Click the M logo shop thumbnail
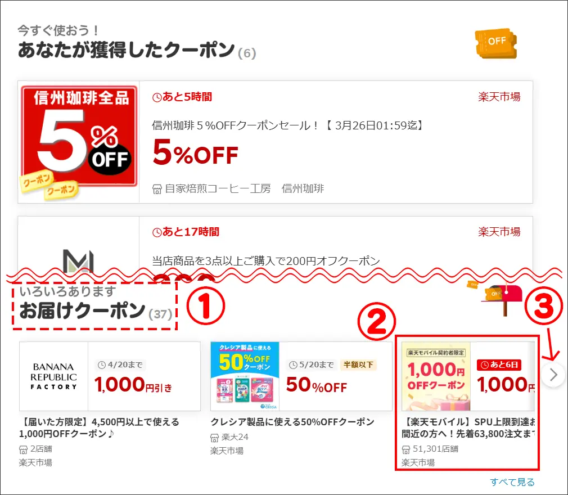The image size is (568, 495). [x=79, y=260]
